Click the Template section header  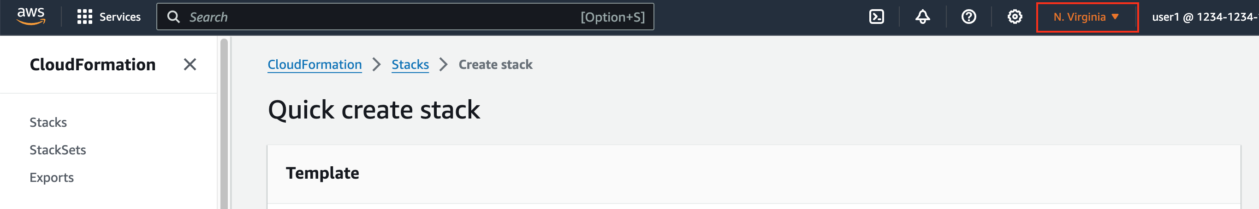pos(322,173)
